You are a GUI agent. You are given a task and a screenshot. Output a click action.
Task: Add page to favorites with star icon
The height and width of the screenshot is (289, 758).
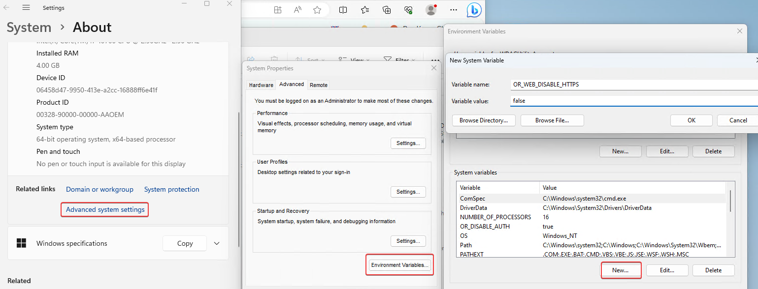[x=317, y=10]
